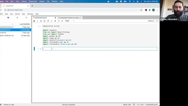The height and width of the screenshot is (106, 188).
Task: Open the macOS Bookmarks menu
Action: (33, 1)
